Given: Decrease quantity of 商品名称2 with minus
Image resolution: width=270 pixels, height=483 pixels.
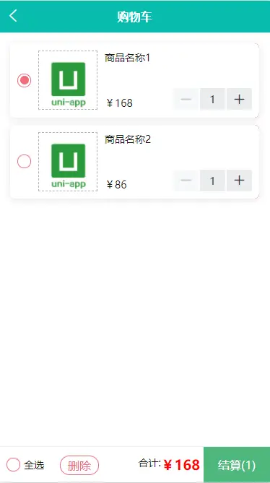Looking at the screenshot, I should coord(186,180).
